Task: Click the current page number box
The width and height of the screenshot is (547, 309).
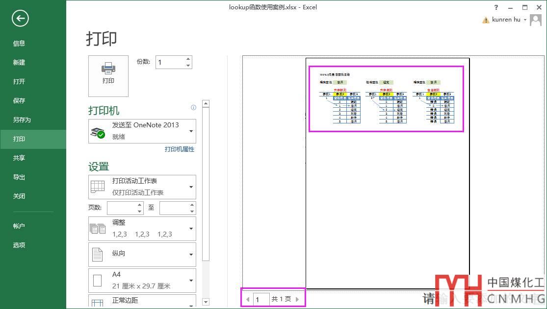Action: (x=261, y=299)
